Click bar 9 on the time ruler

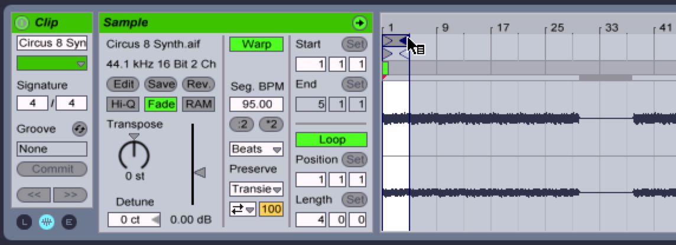pyautogui.click(x=444, y=28)
